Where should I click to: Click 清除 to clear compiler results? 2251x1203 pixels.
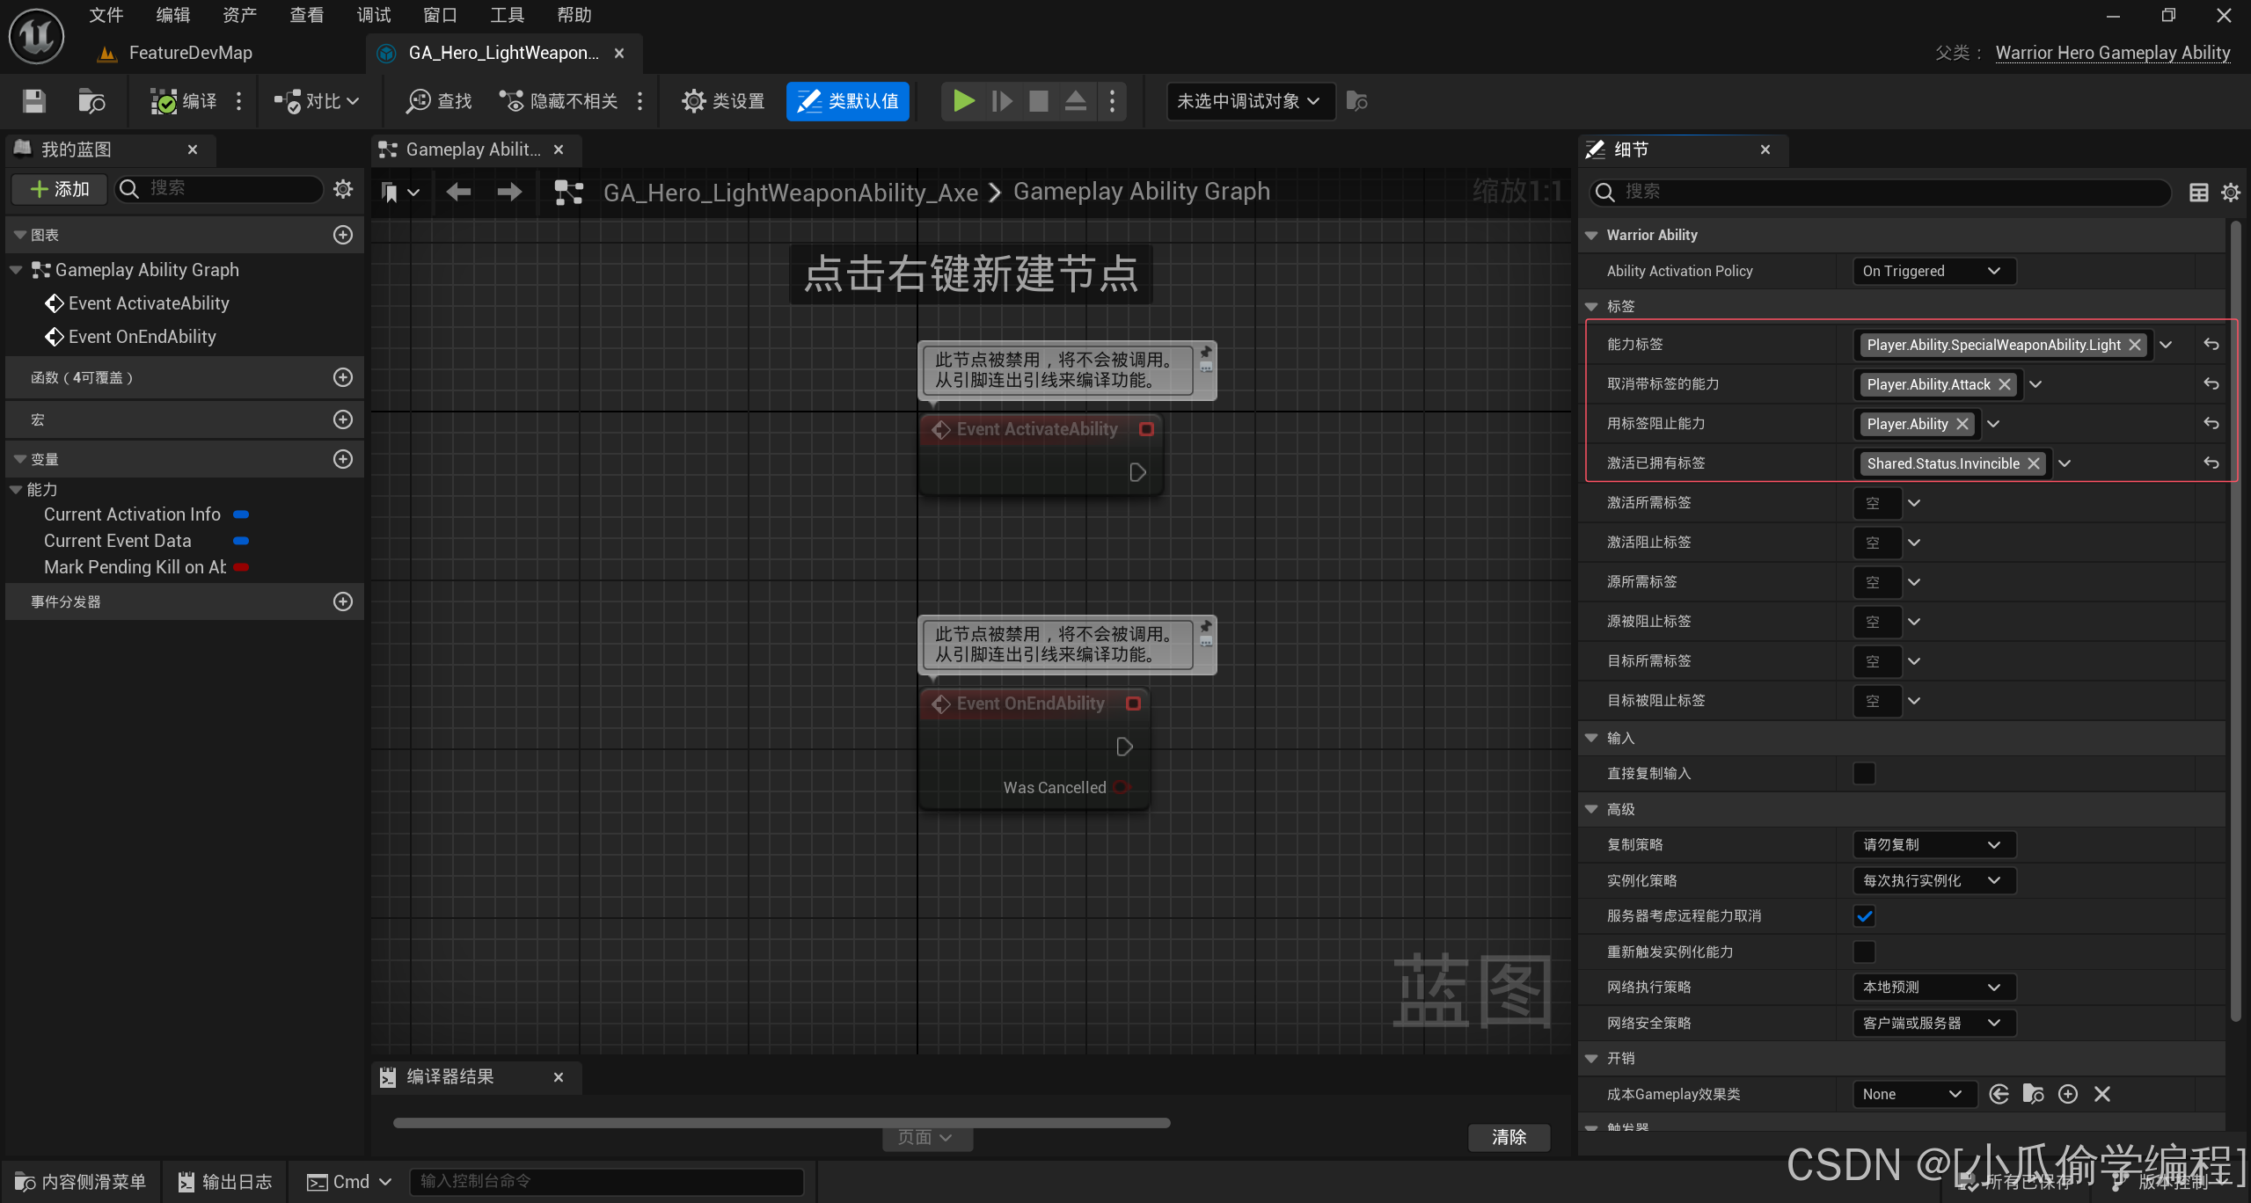coord(1509,1137)
